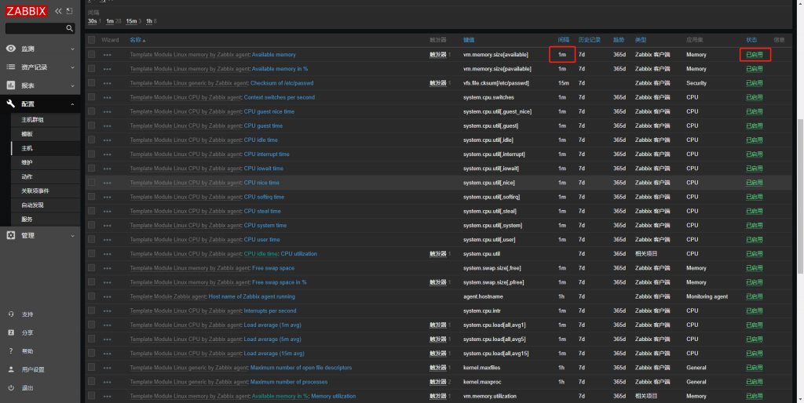Click the sidebar search input field
The image size is (804, 403).
click(36, 29)
